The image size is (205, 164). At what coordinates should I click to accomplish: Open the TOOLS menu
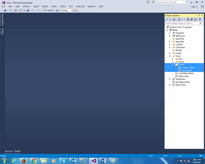pyautogui.click(x=63, y=6)
